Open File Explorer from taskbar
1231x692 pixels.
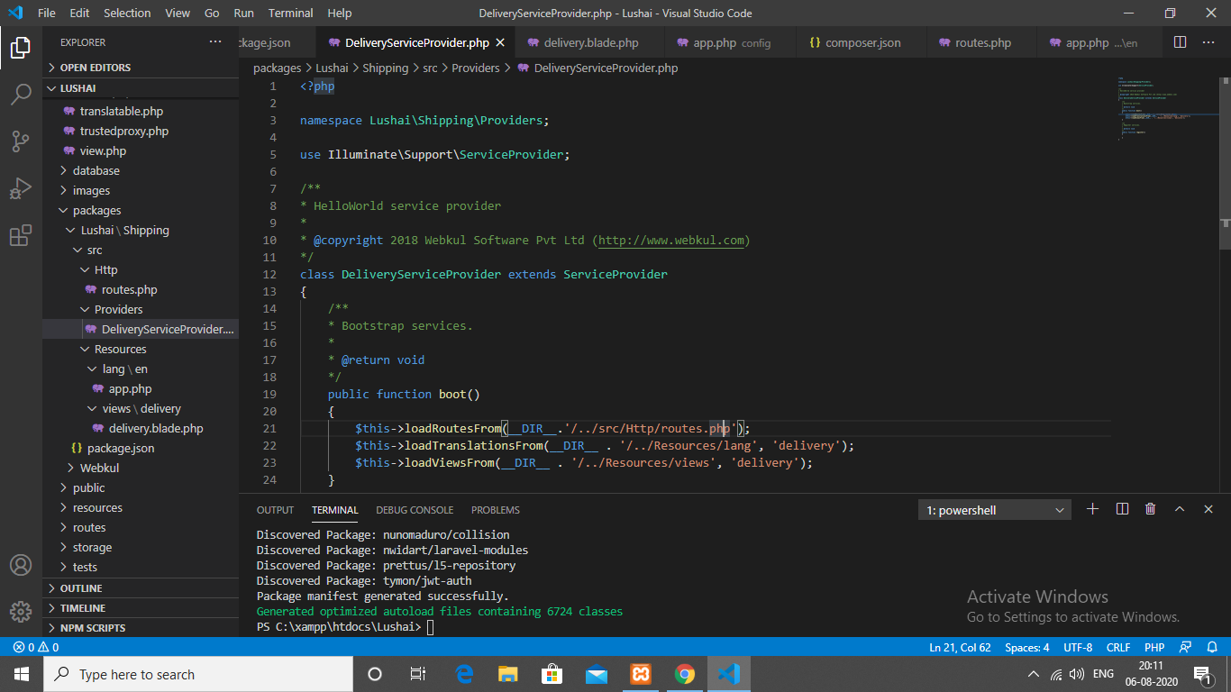[508, 674]
